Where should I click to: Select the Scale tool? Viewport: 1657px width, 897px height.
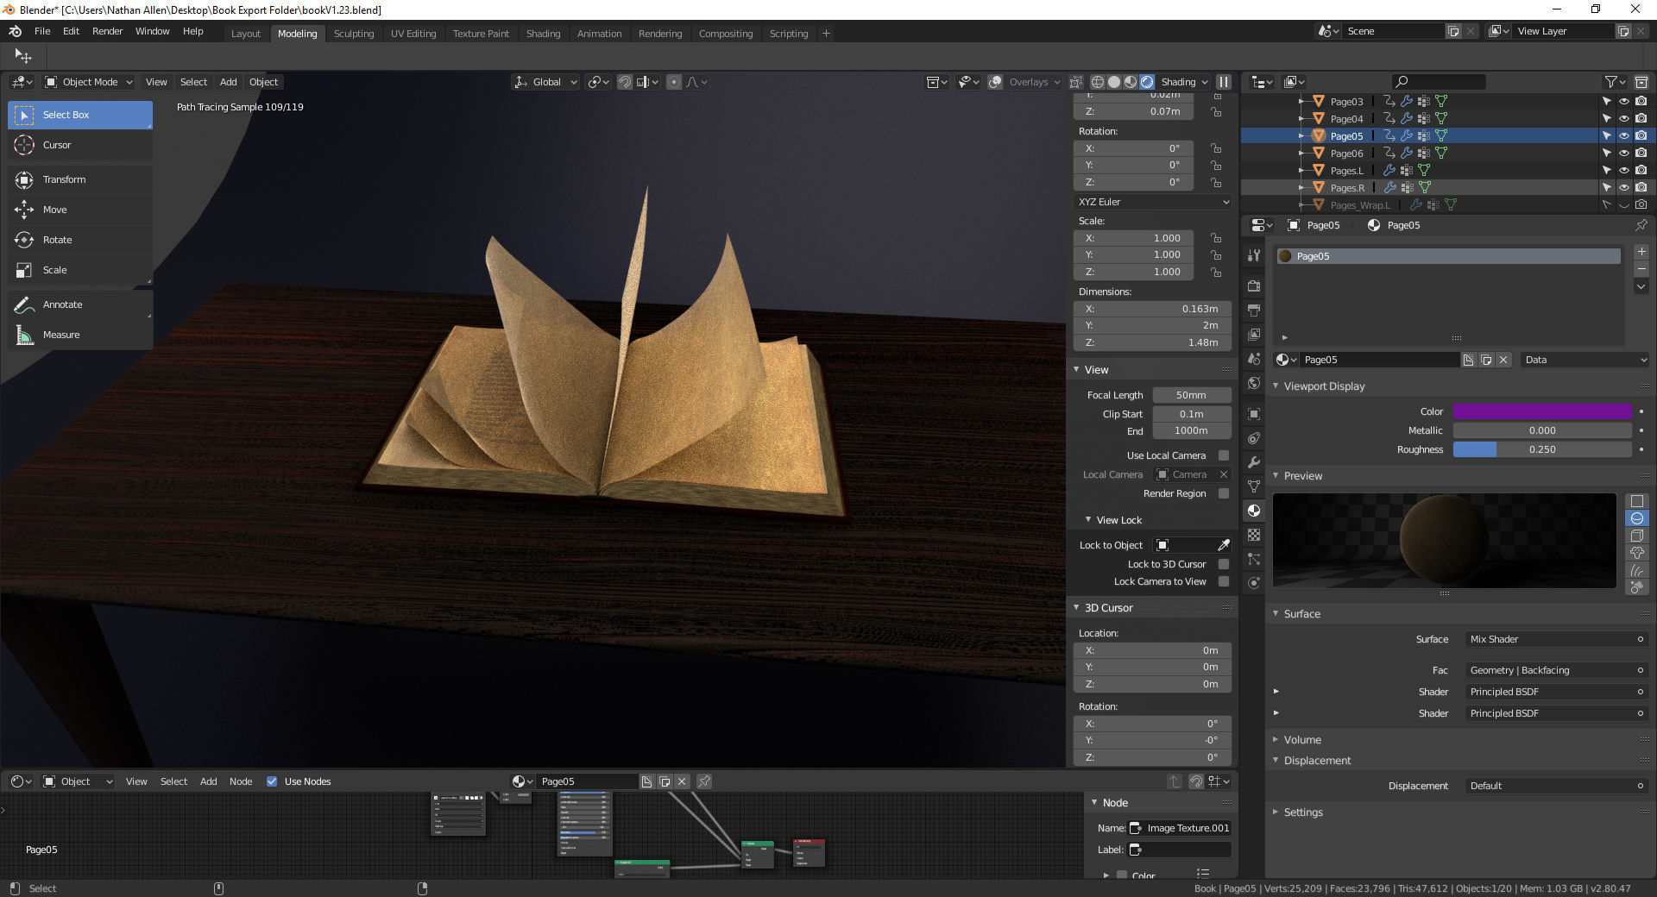[80, 270]
